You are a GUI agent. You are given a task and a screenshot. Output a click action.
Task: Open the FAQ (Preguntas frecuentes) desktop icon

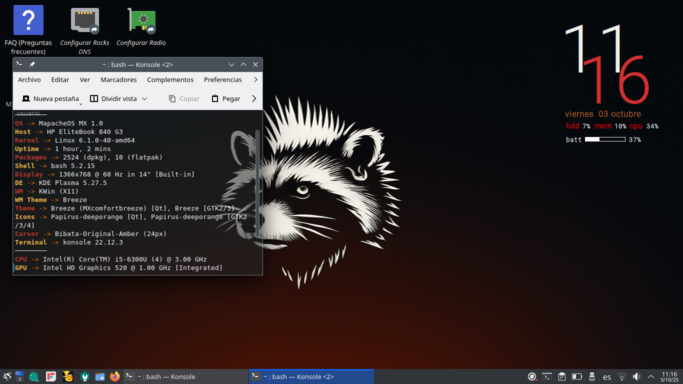(28, 30)
